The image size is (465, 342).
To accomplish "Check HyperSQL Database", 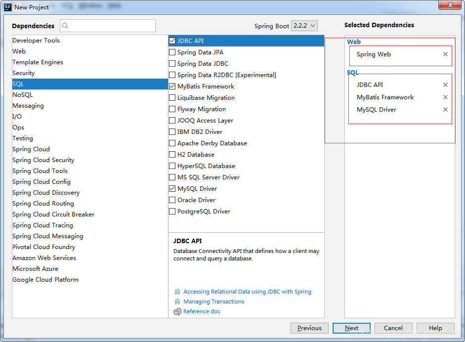I will coord(172,166).
